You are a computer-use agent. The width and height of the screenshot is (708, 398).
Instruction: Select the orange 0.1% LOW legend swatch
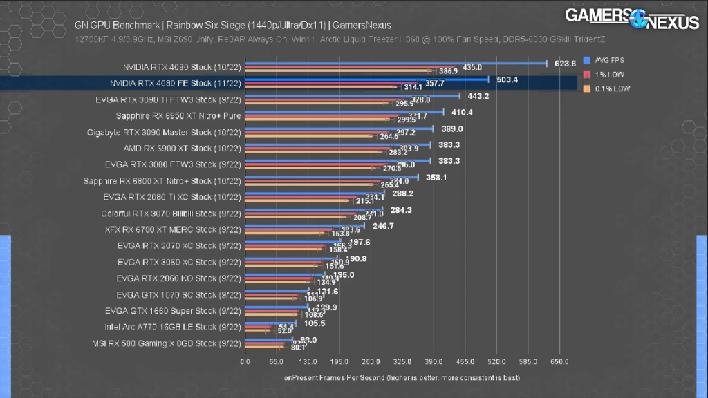click(x=586, y=89)
